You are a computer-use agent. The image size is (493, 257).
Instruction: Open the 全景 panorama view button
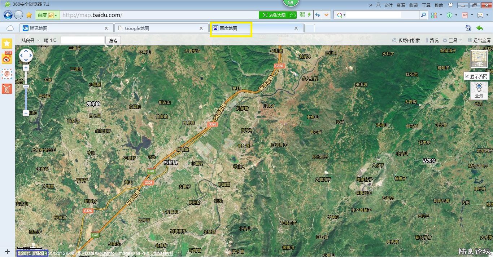point(479,90)
